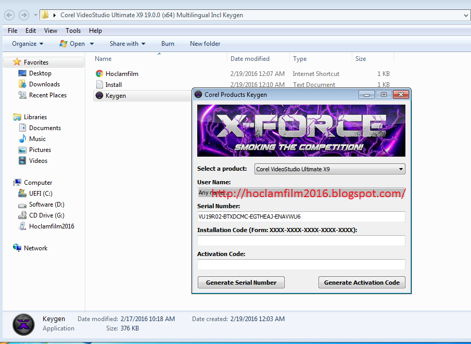This screenshot has height=344, width=471.
Task: Click the Forward navigation arrow
Action: click(24, 15)
